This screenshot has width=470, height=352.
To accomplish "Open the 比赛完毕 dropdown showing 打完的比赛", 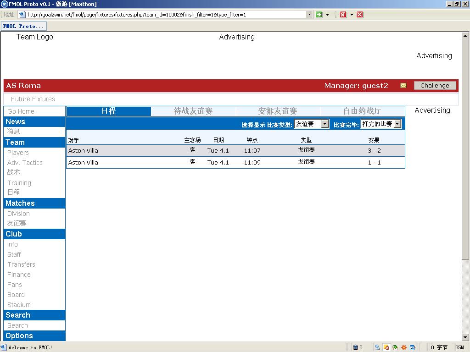I will 381,124.
